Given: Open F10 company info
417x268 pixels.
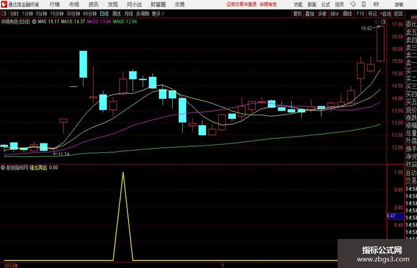Looking at the screenshot, I should (360, 14).
